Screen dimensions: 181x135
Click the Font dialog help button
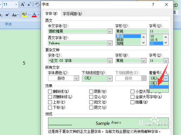click(x=153, y=5)
